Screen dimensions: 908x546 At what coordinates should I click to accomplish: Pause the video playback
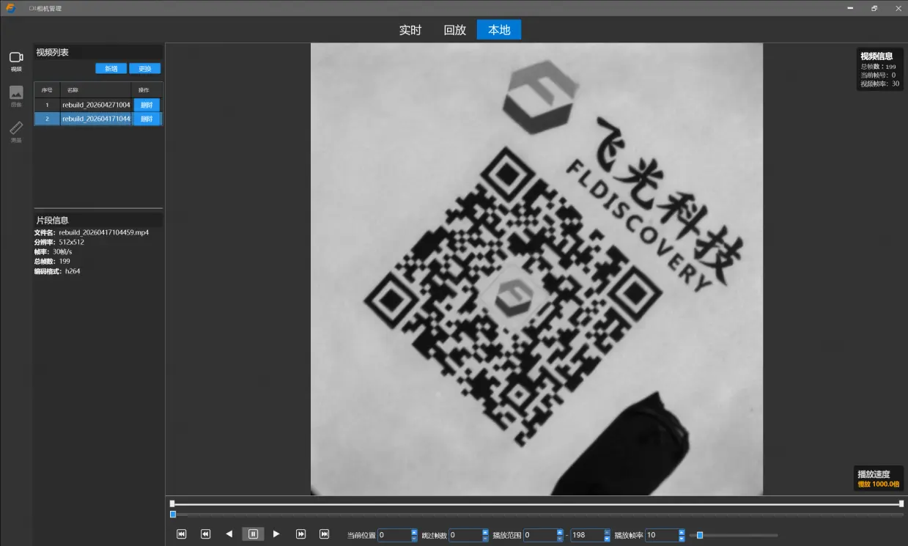coord(253,534)
